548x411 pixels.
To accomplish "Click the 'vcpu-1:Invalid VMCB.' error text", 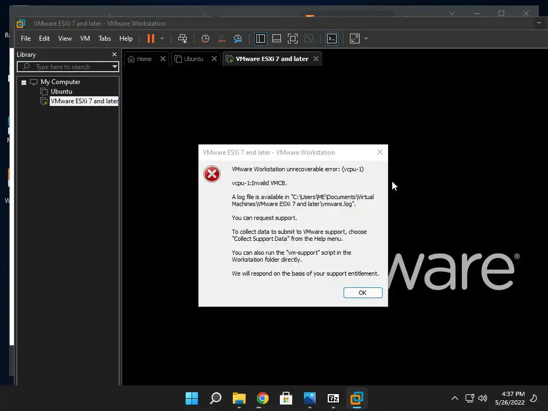I will coord(260,183).
